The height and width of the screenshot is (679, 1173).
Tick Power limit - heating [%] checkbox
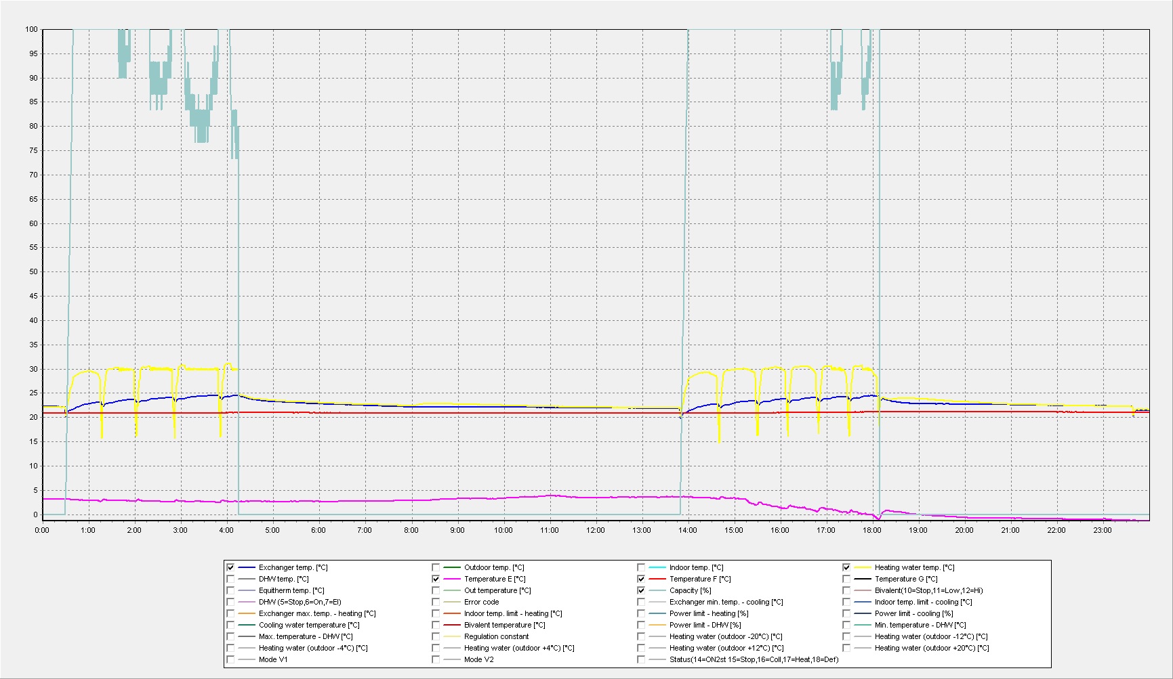coord(641,613)
